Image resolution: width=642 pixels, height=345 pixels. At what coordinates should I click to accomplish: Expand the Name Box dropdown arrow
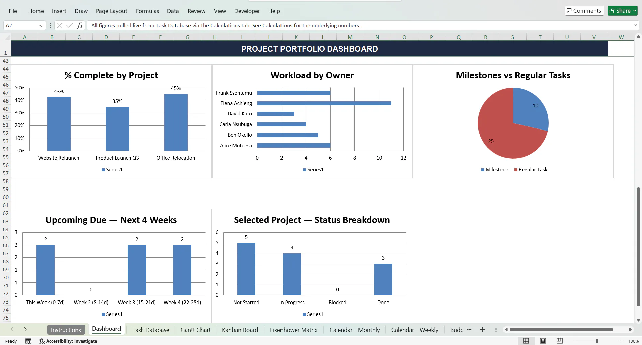pyautogui.click(x=42, y=26)
